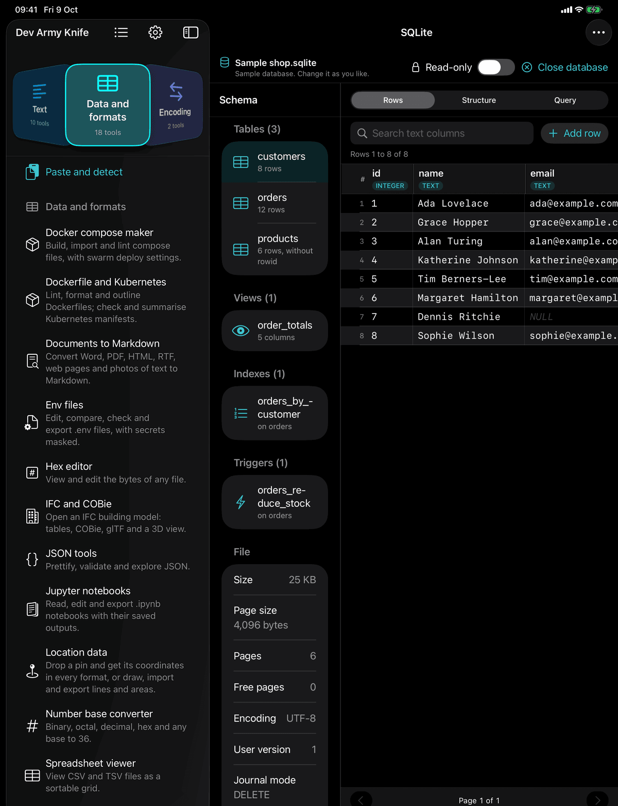This screenshot has height=806, width=618.
Task: Click the Encoding UTF-8 file info row
Action: (x=274, y=718)
